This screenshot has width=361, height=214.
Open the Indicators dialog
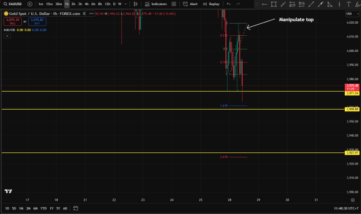(156, 4)
